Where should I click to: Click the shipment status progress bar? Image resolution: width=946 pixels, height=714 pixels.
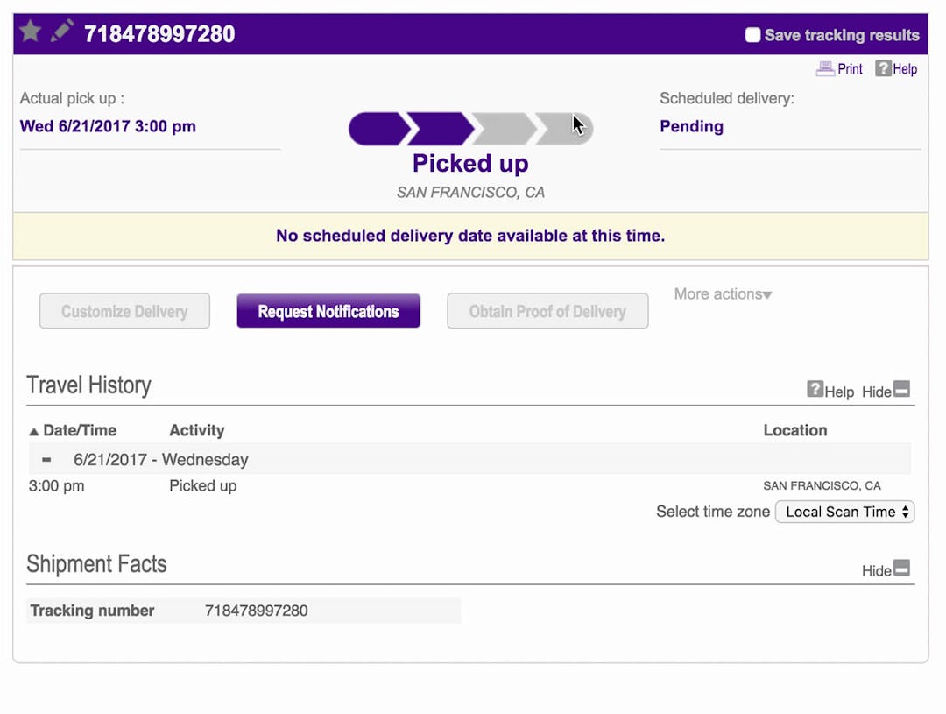pyautogui.click(x=470, y=128)
